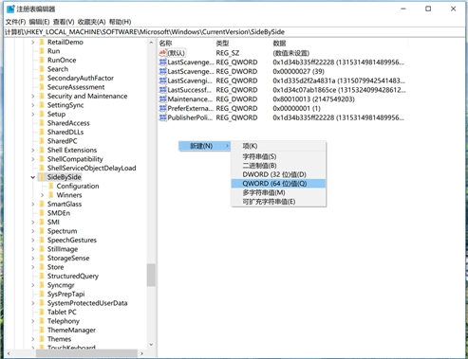468x359 pixels.
Task: Click the tree scrollbar up arrow
Action: tap(151, 43)
